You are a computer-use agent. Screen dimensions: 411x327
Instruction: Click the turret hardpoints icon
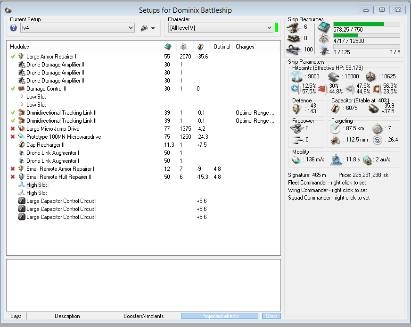pos(294,27)
